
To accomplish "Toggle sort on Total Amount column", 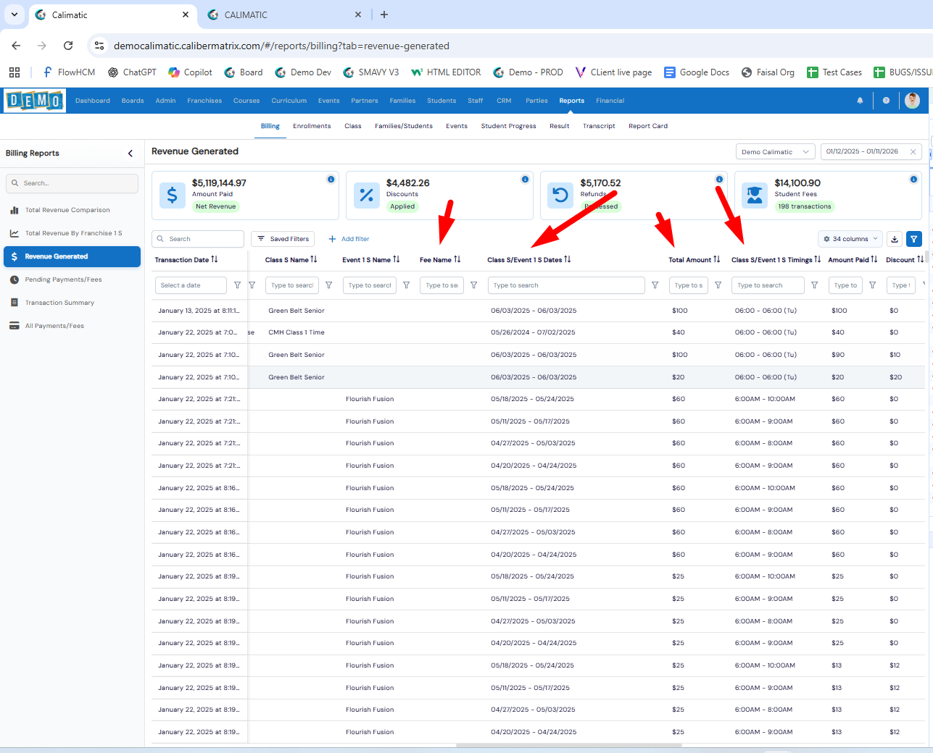I will [716, 259].
